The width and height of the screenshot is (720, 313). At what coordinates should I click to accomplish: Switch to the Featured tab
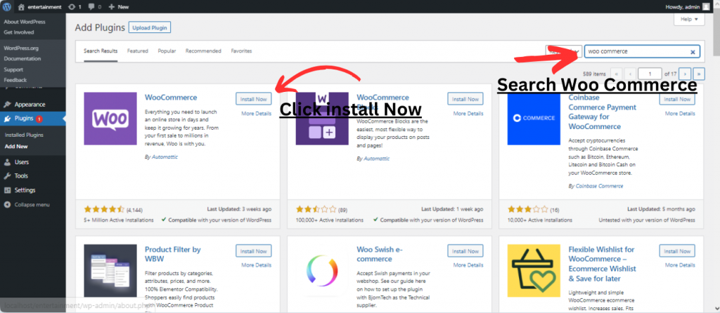[x=138, y=51]
